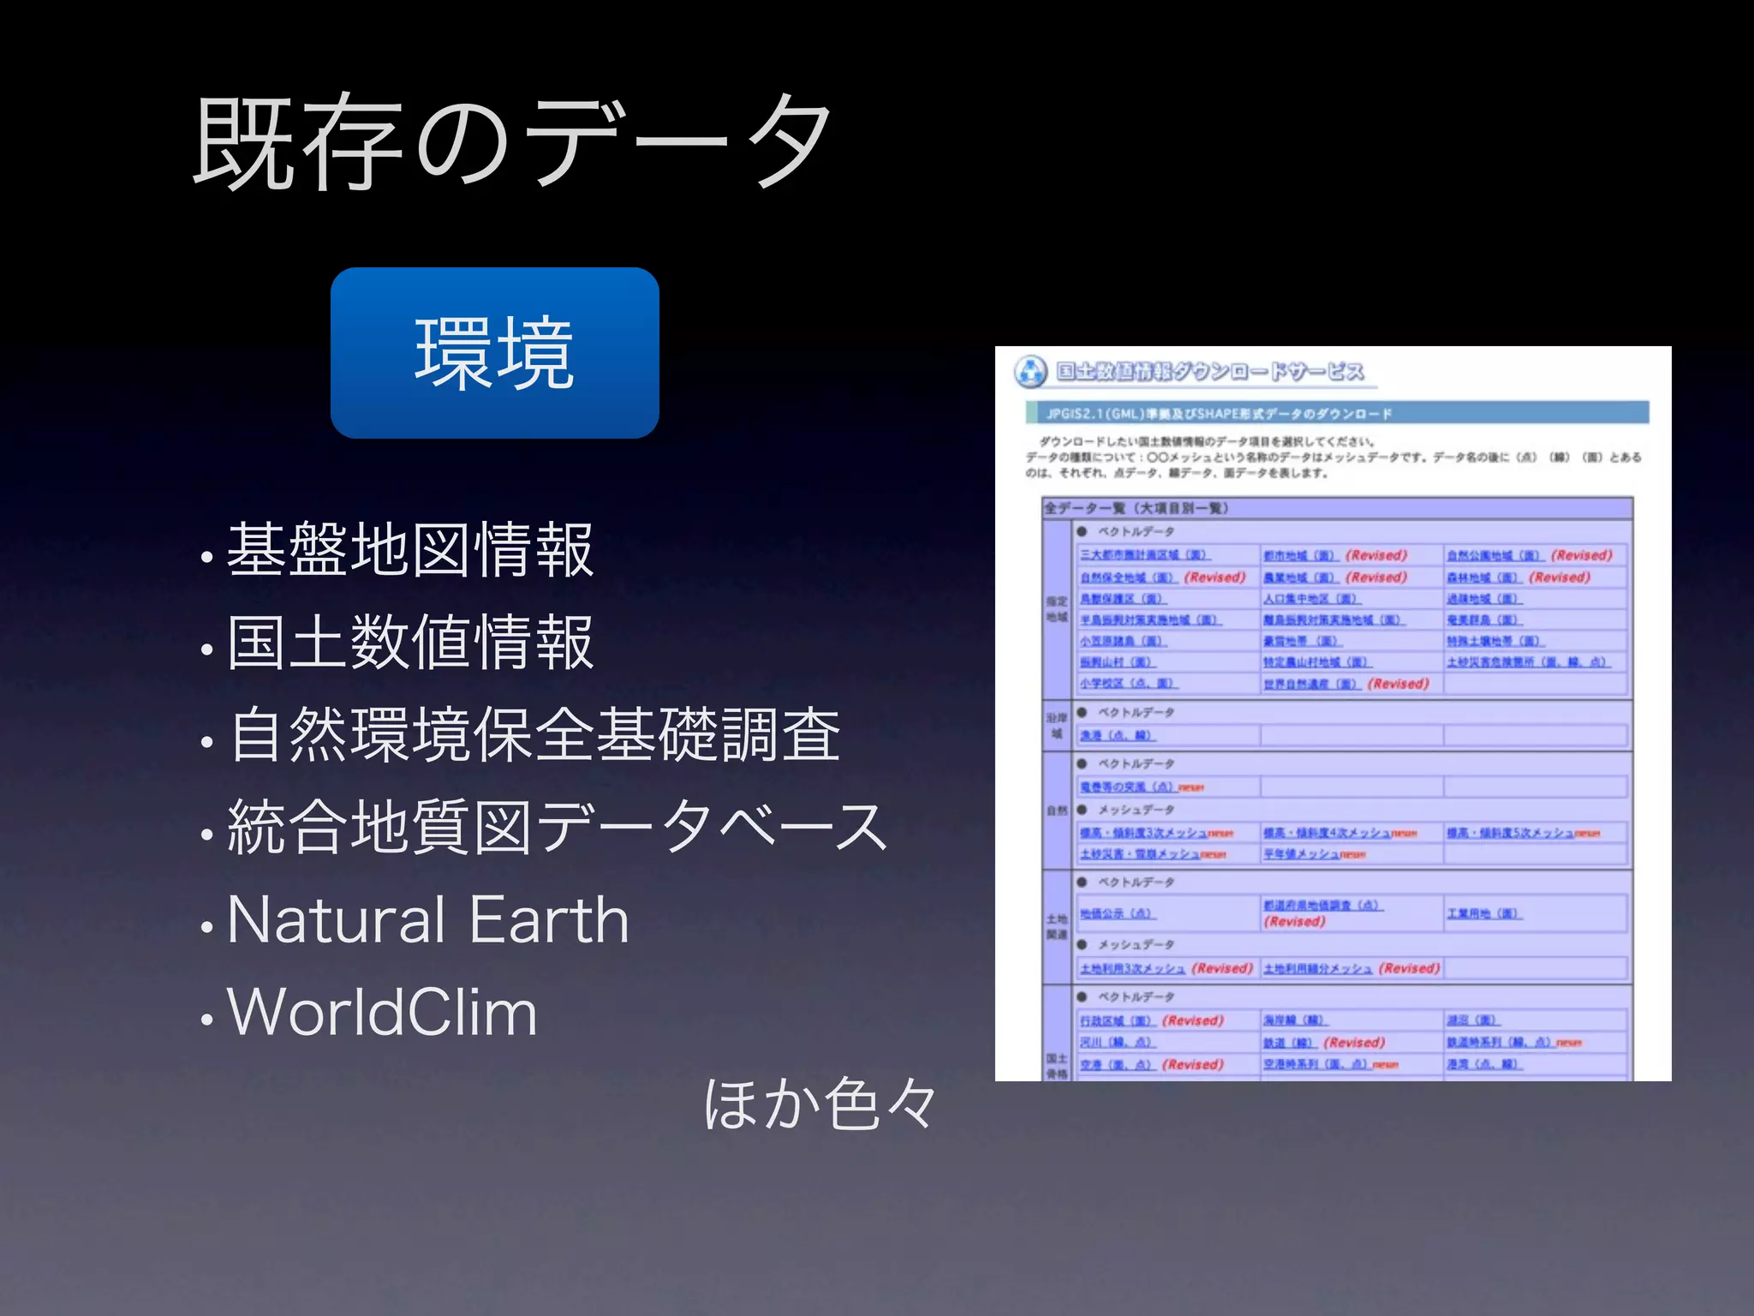
Task: Open the 土地利用細分メッシュ link
Action: pyautogui.click(x=1318, y=968)
